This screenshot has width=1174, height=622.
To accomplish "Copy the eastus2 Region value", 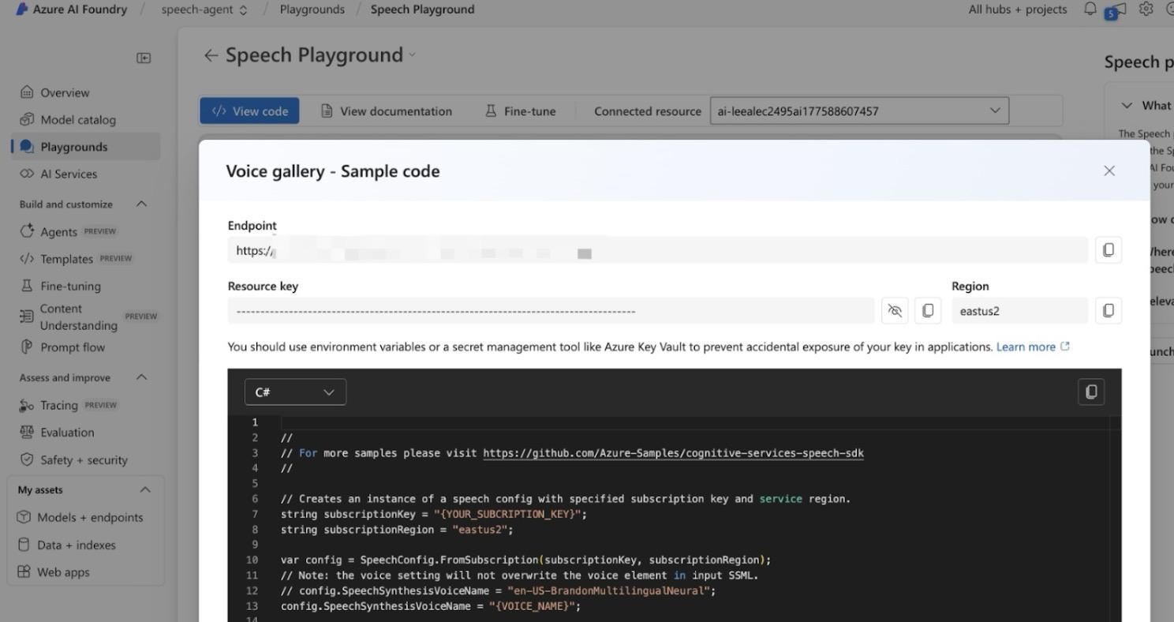I will (1108, 310).
